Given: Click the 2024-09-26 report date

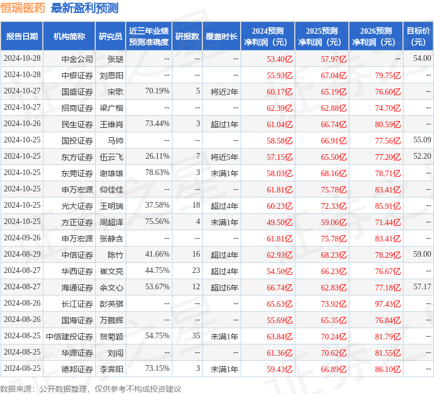Looking at the screenshot, I should pyautogui.click(x=22, y=238).
